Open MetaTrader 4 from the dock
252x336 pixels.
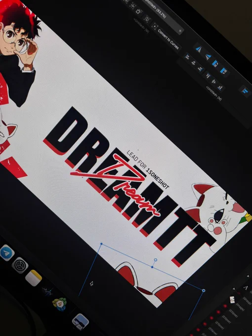click(59, 304)
